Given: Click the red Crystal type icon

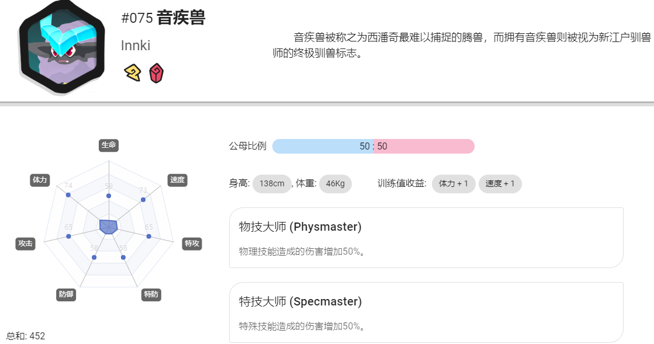Looking at the screenshot, I should [x=157, y=74].
